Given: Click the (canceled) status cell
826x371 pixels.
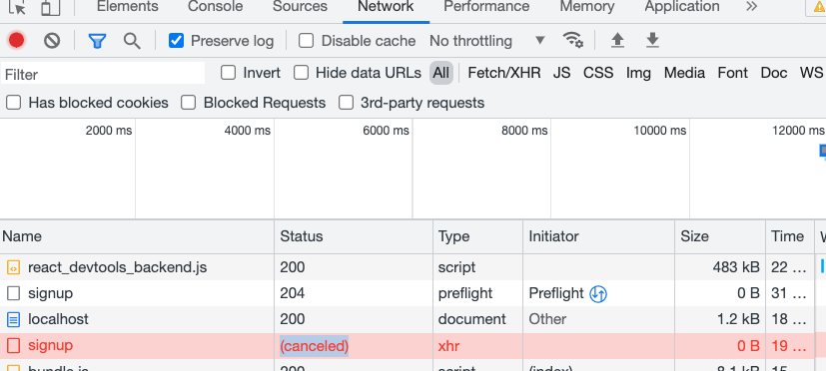Looking at the screenshot, I should 314,346.
